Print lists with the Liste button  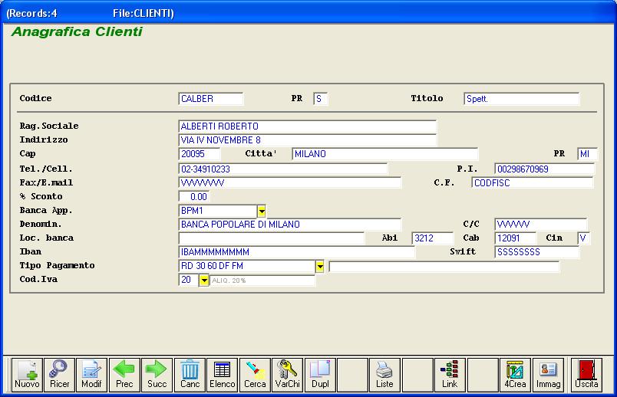point(384,375)
